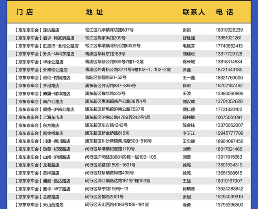This screenshot has width=258, height=209.
Task: Click the store 驰伦-棕榈路店
Action: [x=56, y=78]
